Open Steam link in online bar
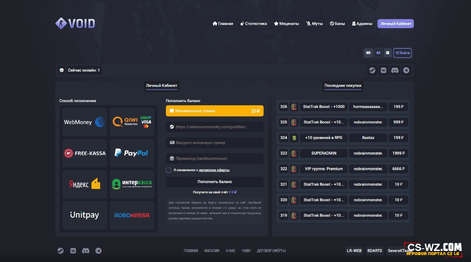Viewport: 471px width, 262px height. coord(372,70)
